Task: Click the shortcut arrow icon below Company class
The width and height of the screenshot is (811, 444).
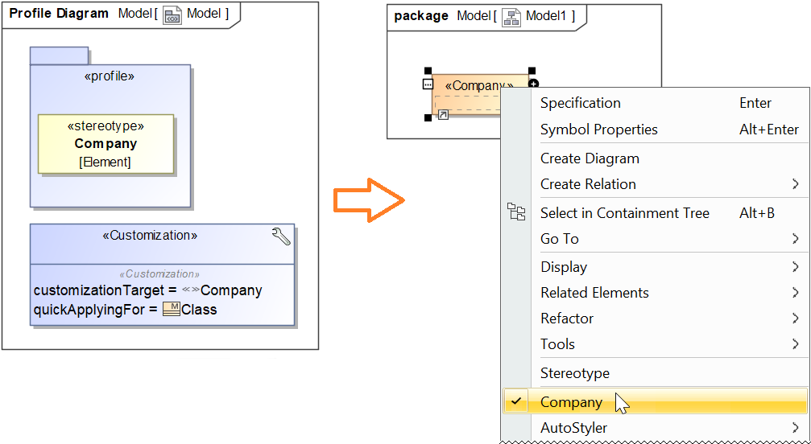Action: [x=442, y=116]
